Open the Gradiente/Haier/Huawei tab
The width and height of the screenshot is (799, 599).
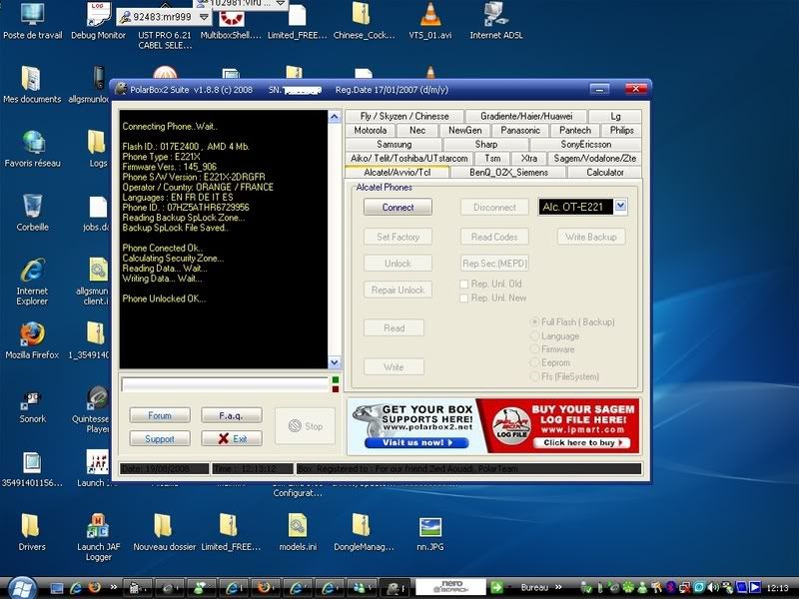[526, 116]
